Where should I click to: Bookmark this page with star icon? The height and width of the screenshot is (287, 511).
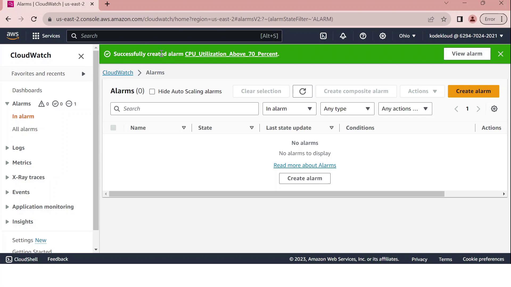[x=444, y=19]
